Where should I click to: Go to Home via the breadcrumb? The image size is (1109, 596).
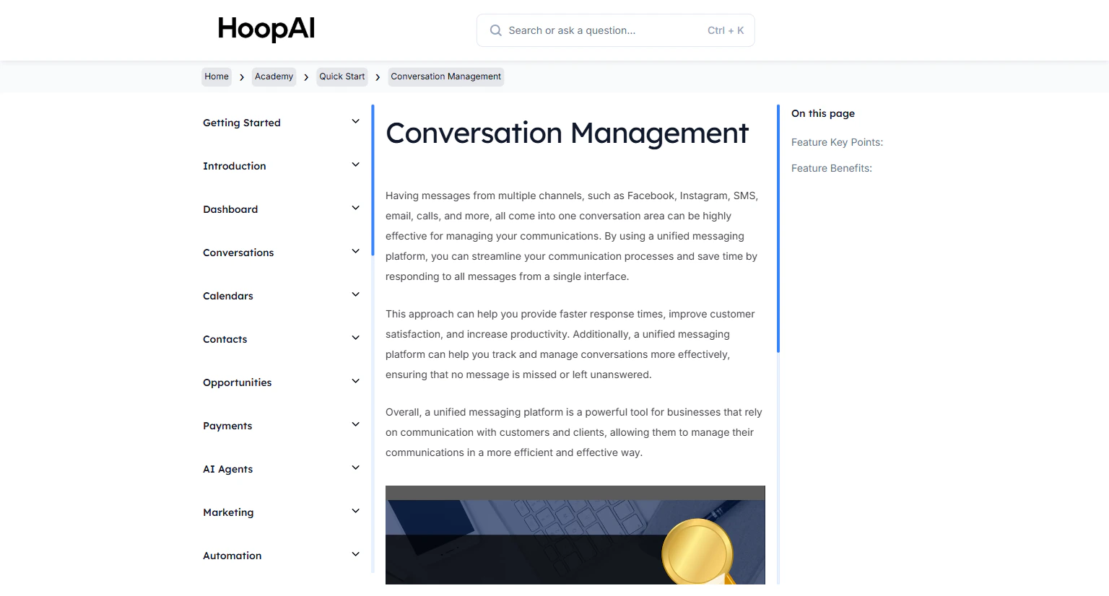216,76
